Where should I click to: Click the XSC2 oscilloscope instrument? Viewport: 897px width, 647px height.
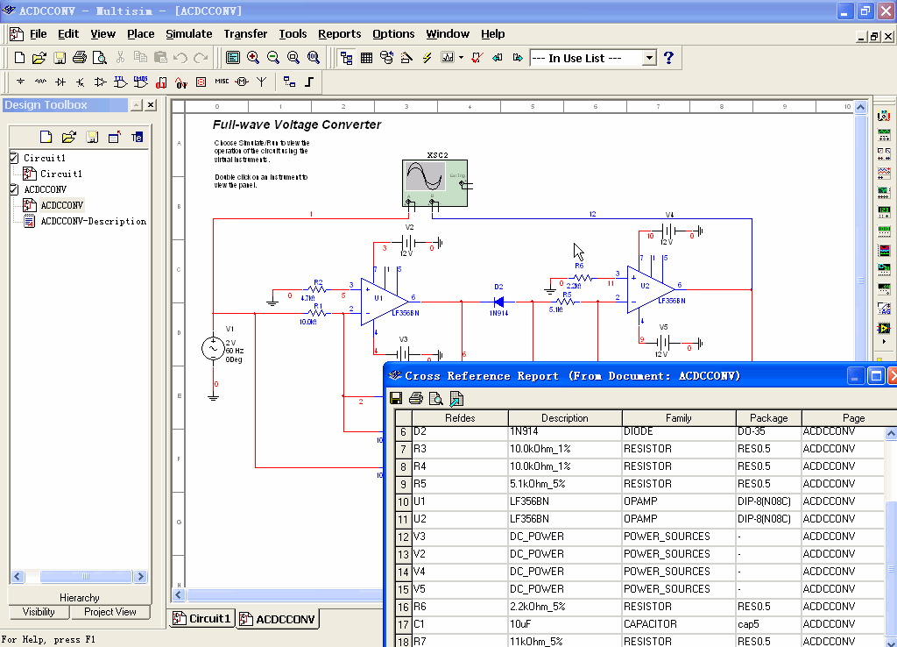434,182
